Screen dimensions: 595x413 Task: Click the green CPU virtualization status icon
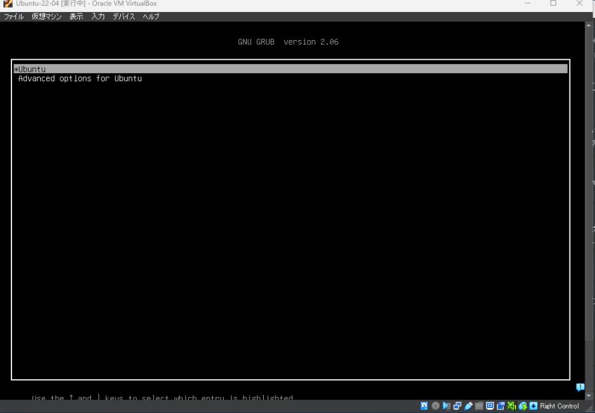coord(512,406)
